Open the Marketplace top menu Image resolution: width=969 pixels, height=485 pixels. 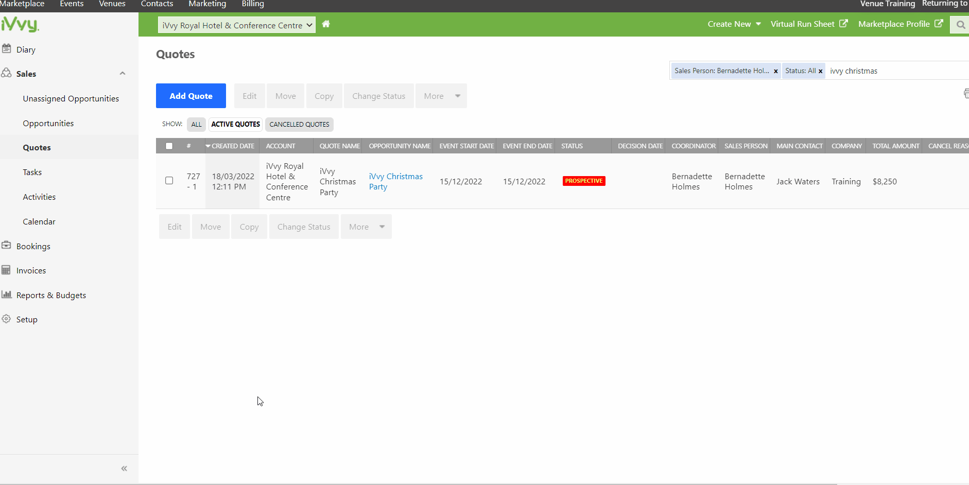[22, 4]
